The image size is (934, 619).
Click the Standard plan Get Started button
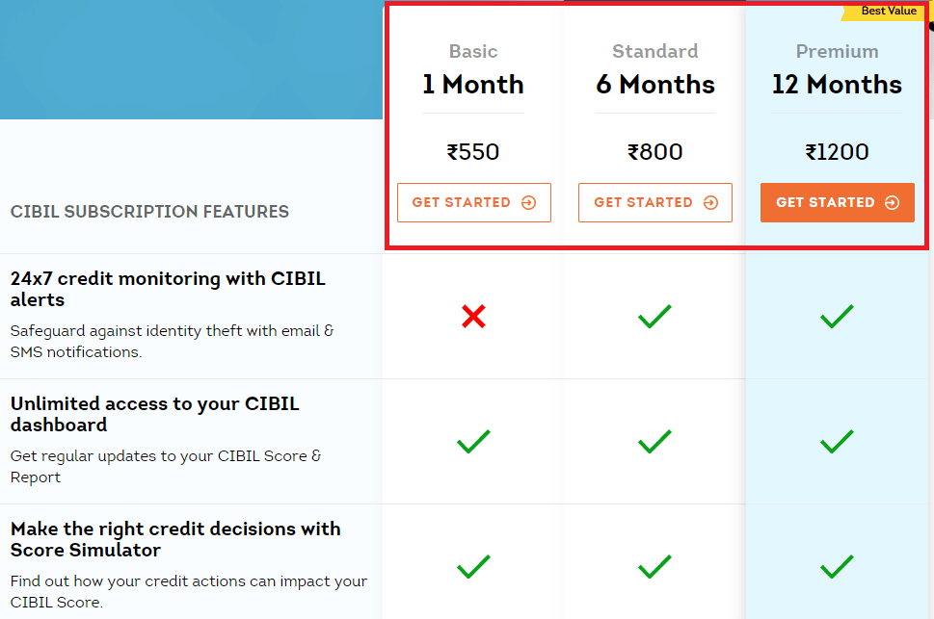655,202
